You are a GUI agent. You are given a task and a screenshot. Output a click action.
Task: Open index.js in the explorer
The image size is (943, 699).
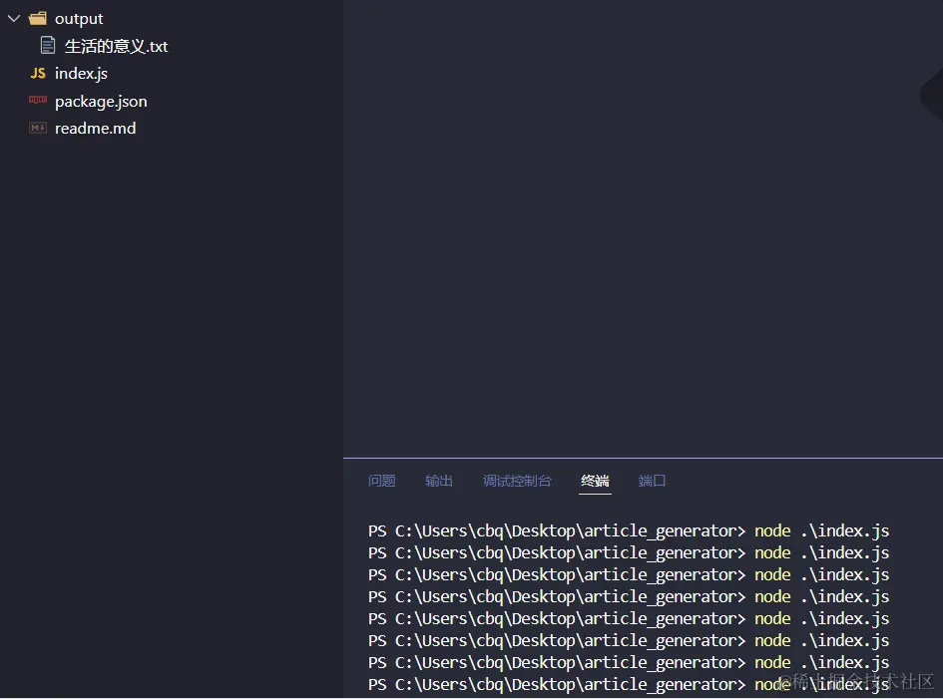point(81,74)
